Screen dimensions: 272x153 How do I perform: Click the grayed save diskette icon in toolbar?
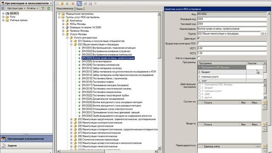point(90,3)
